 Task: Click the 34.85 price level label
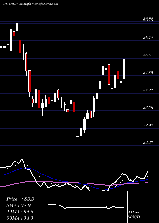pyautogui.click(x=148, y=73)
